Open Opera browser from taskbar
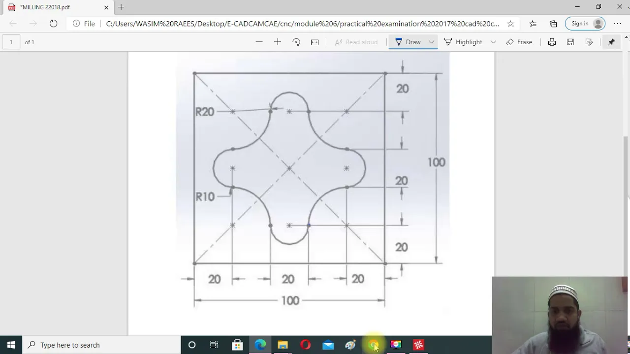The height and width of the screenshot is (354, 630). coord(305,345)
